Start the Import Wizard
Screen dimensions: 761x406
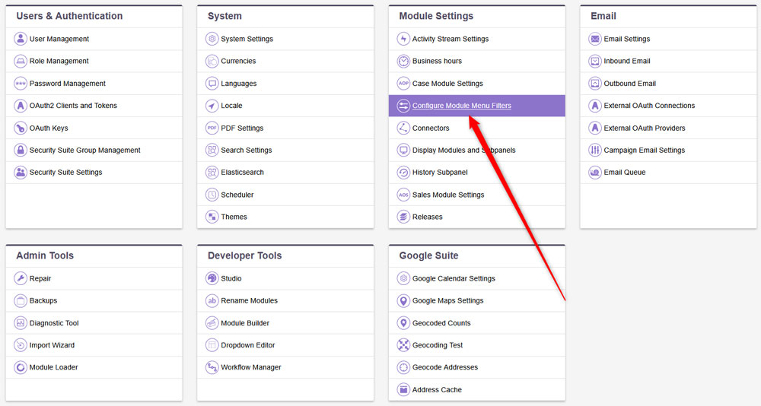click(52, 345)
